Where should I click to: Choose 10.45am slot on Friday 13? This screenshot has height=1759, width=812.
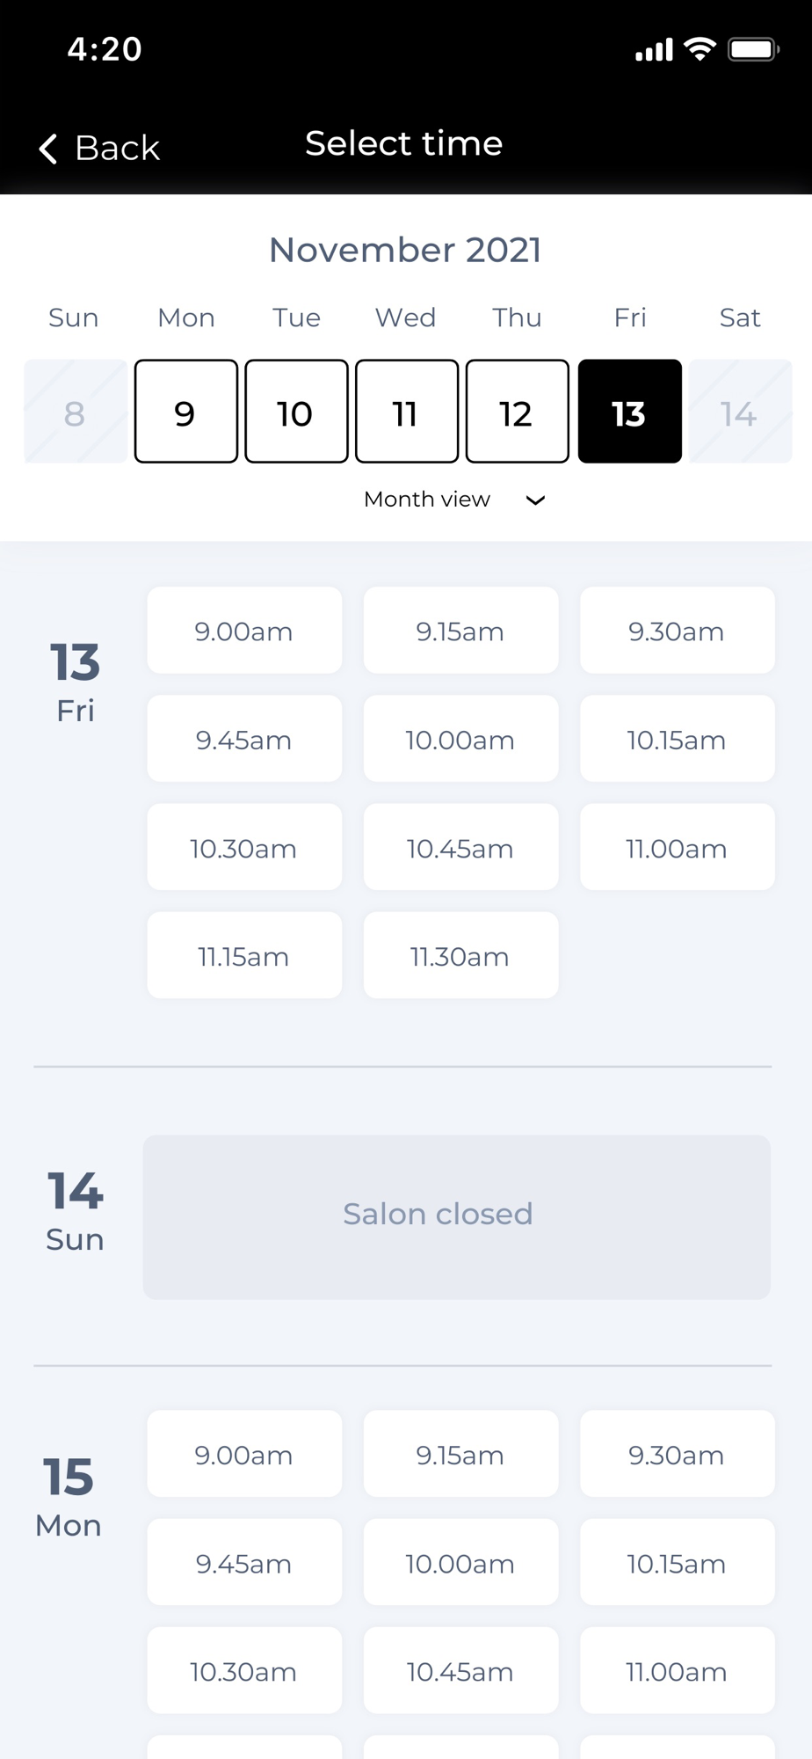coord(460,847)
